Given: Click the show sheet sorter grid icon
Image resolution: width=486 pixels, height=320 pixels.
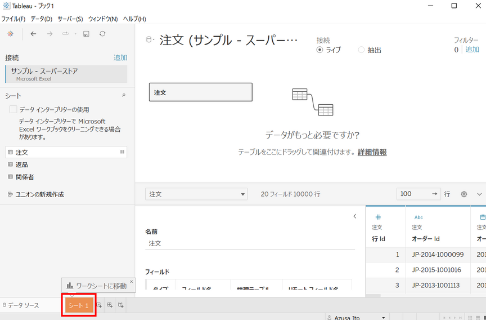Looking at the screenshot, I should click(x=470, y=318).
